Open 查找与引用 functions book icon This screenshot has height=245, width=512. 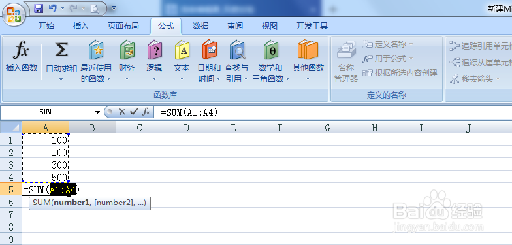(x=237, y=50)
